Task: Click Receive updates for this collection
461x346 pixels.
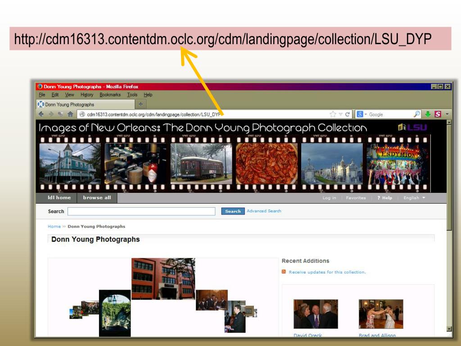Action: pyautogui.click(x=327, y=272)
